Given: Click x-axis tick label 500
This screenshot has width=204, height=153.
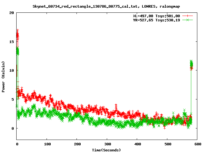Looking at the screenshot, I should click(168, 144).
